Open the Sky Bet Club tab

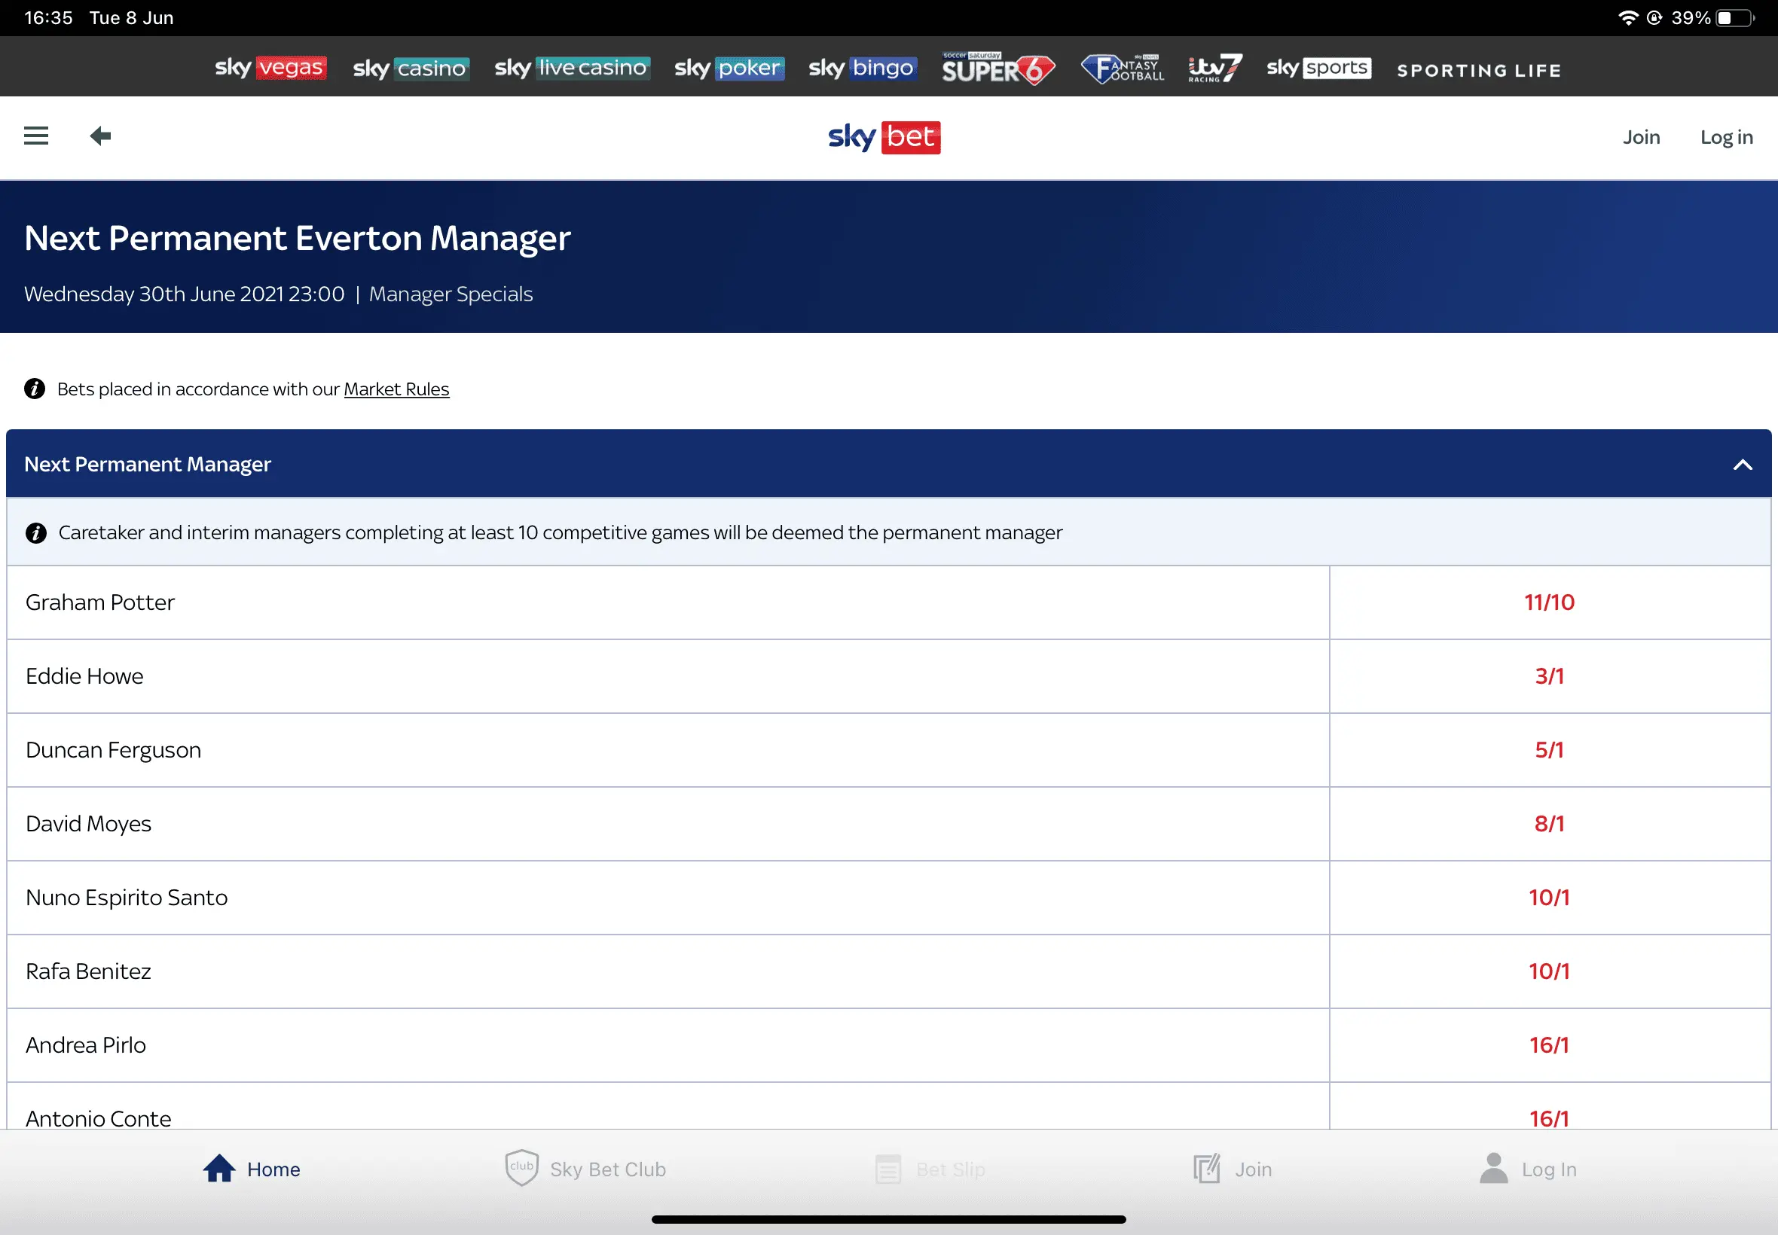click(585, 1169)
